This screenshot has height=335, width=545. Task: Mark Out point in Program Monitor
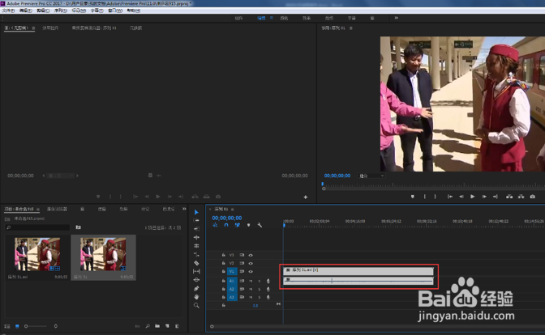pos(436,197)
